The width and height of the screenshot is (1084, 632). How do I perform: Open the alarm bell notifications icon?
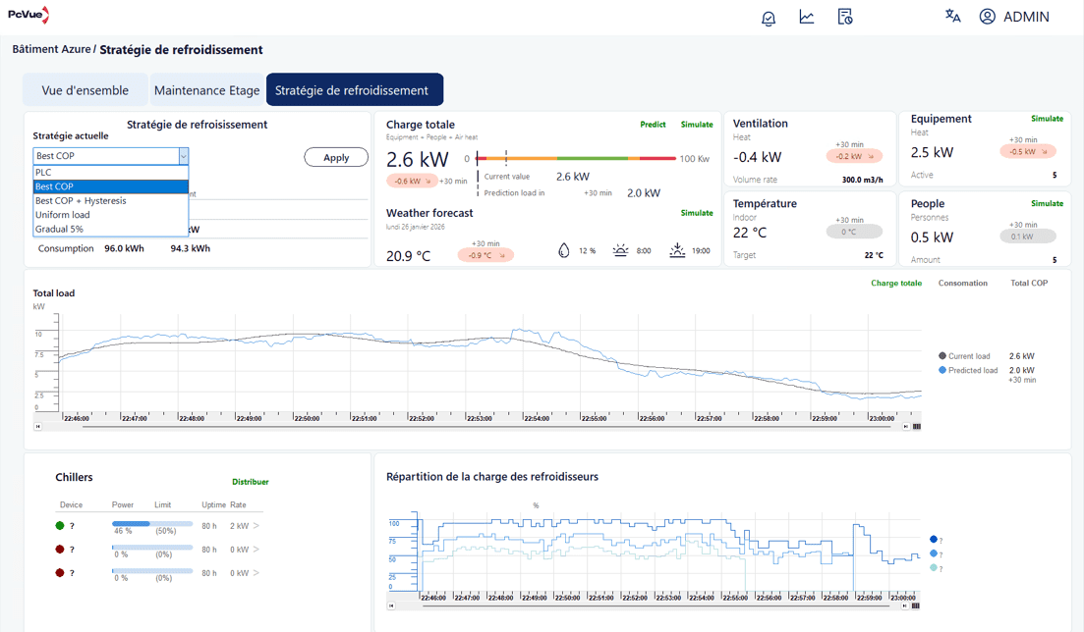coord(769,18)
